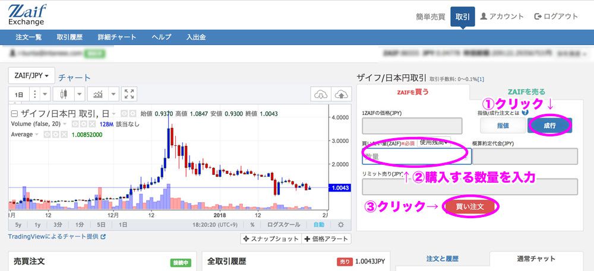Expand the Volume (false, 20) legend arrow
Viewport: 594px width, 271px height.
[x=65, y=124]
